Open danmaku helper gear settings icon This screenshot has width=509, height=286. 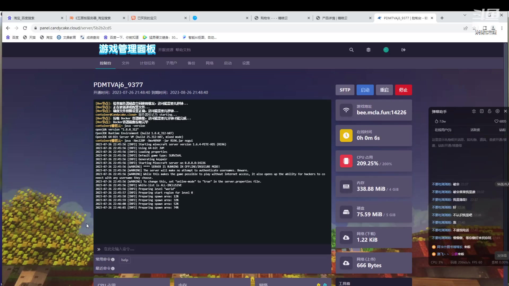[x=498, y=111]
